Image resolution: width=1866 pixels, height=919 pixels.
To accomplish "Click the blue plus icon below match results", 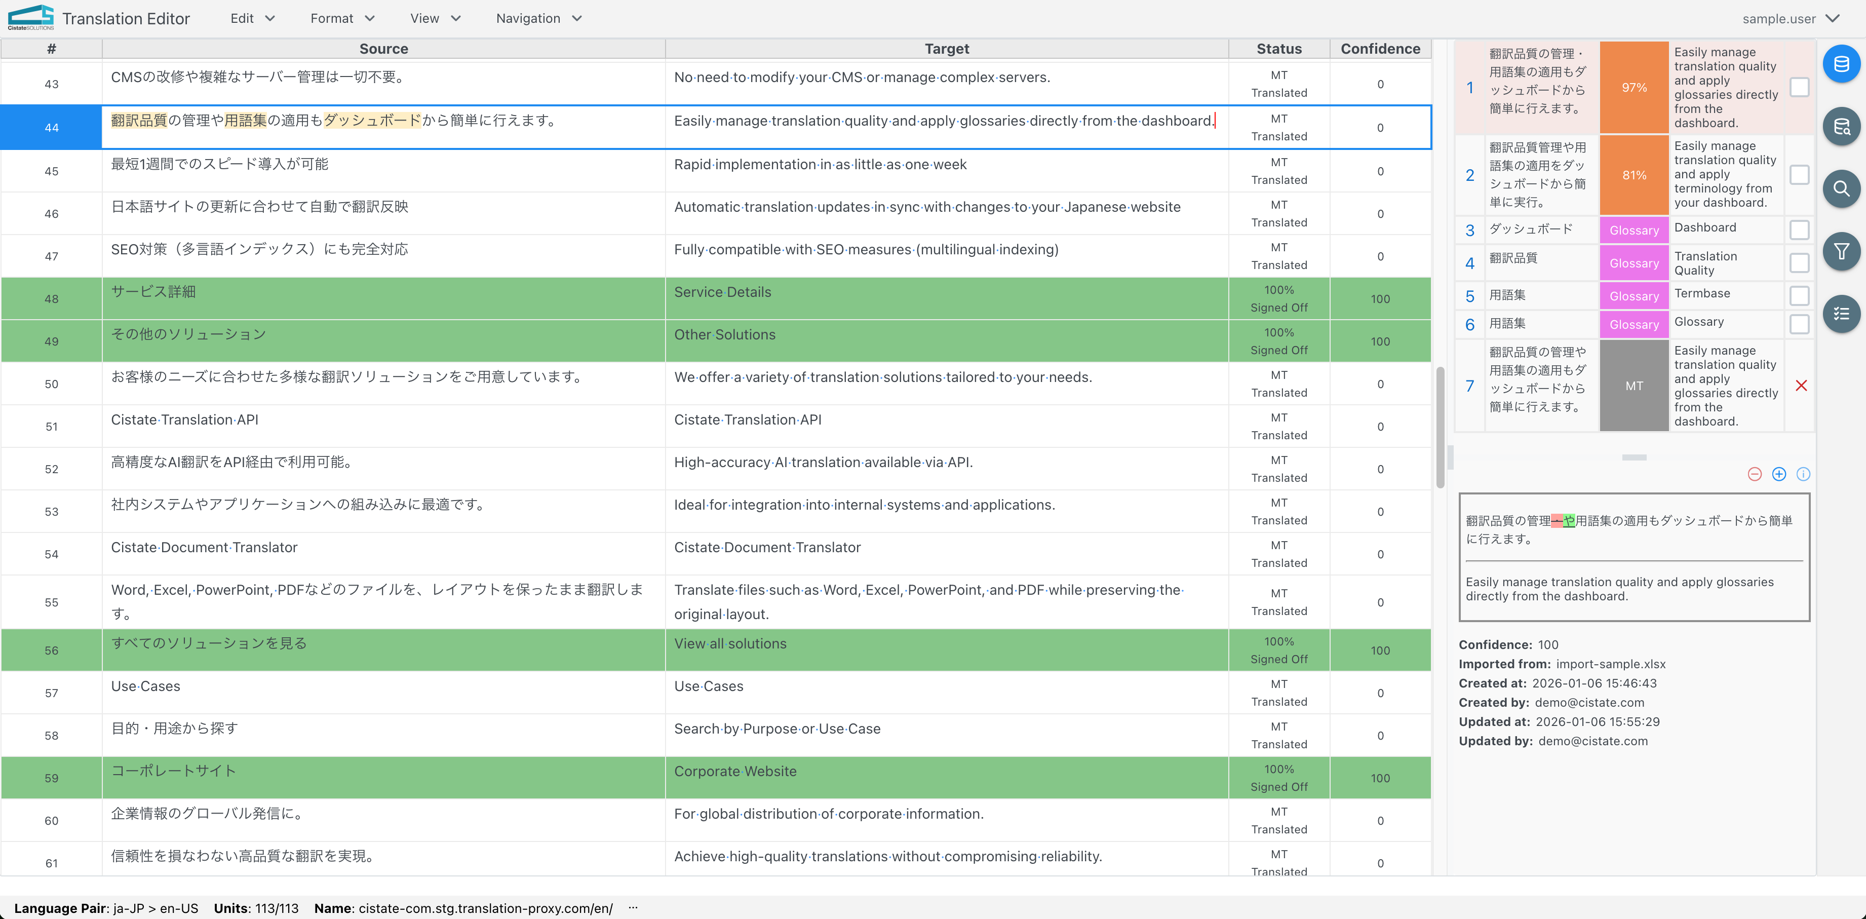I will pyautogui.click(x=1779, y=474).
